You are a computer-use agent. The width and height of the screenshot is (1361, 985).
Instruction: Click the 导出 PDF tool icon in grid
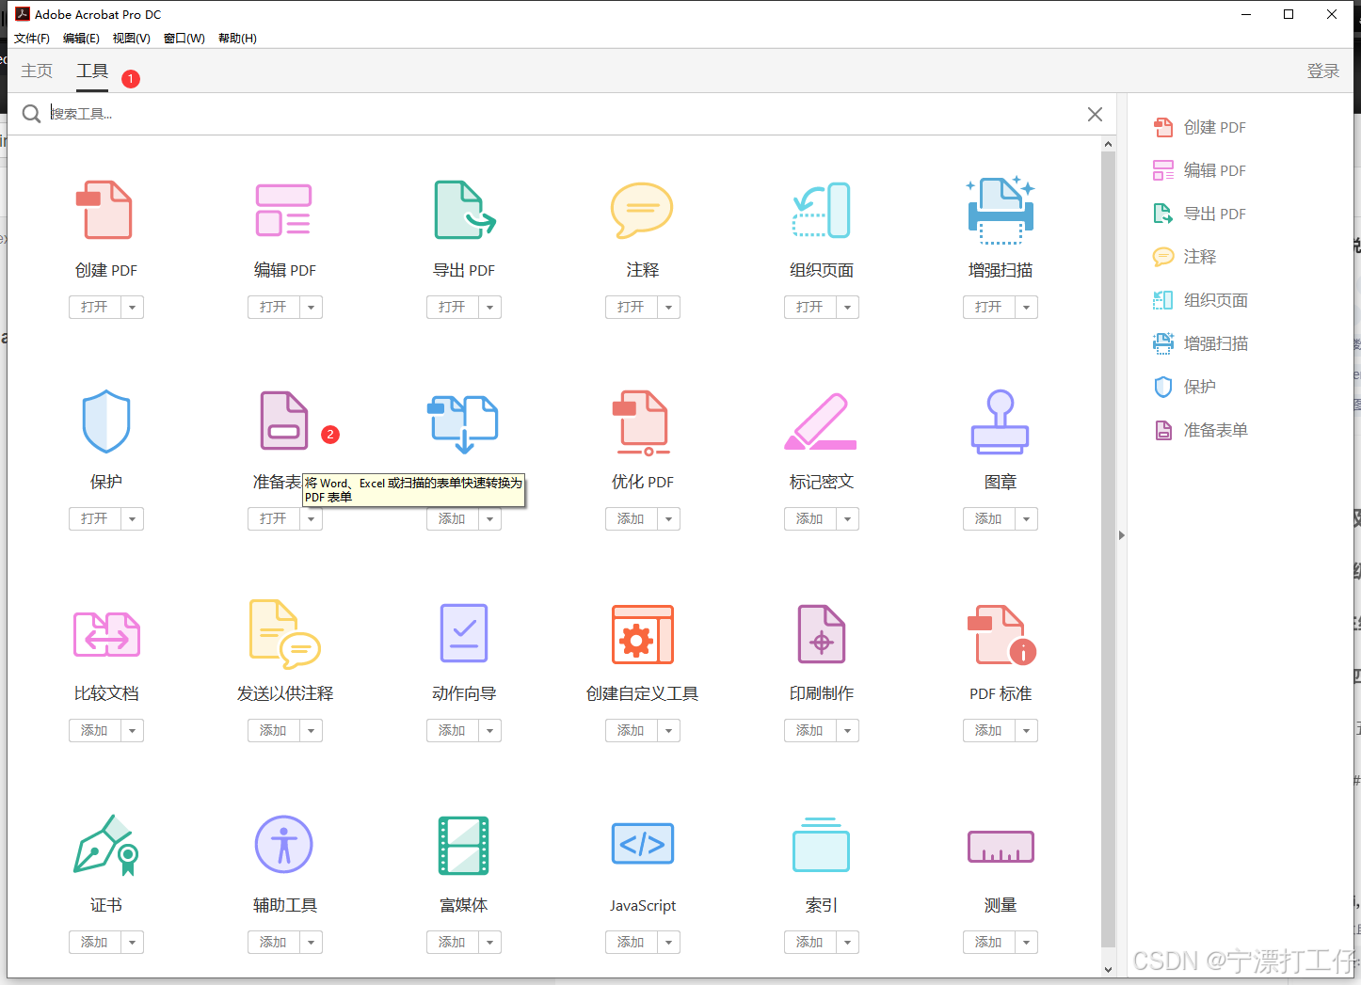tap(464, 210)
